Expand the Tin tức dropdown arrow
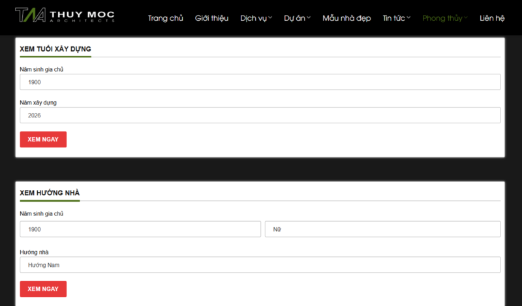This screenshot has width=522, height=306. (x=408, y=18)
